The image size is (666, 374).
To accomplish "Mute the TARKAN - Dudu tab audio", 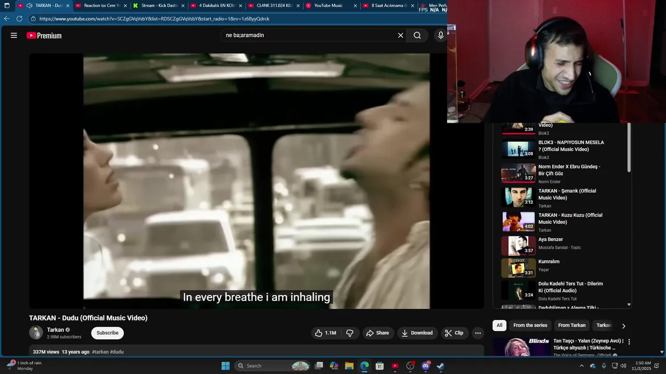I will (x=29, y=6).
